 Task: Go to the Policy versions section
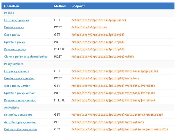coord(14,64)
